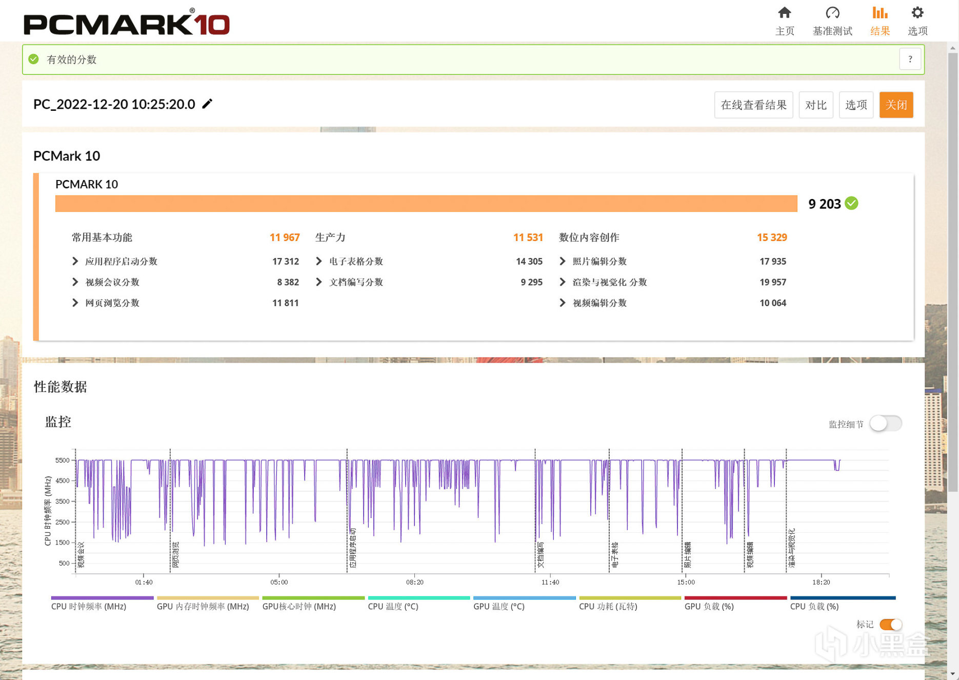Viewport: 959px width, 680px height.
Task: Switch to the 结果 tab label
Action: coord(880,31)
